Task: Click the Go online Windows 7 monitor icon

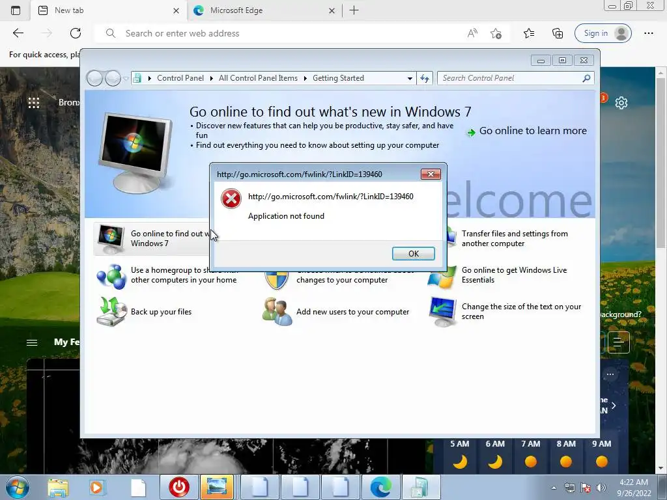Action: (111, 239)
